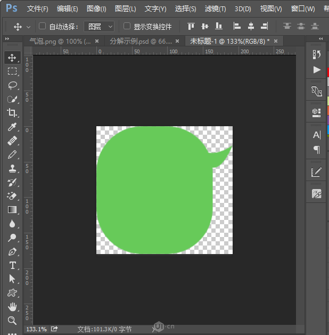Activate the Zoom tool

pyautogui.click(x=12, y=321)
